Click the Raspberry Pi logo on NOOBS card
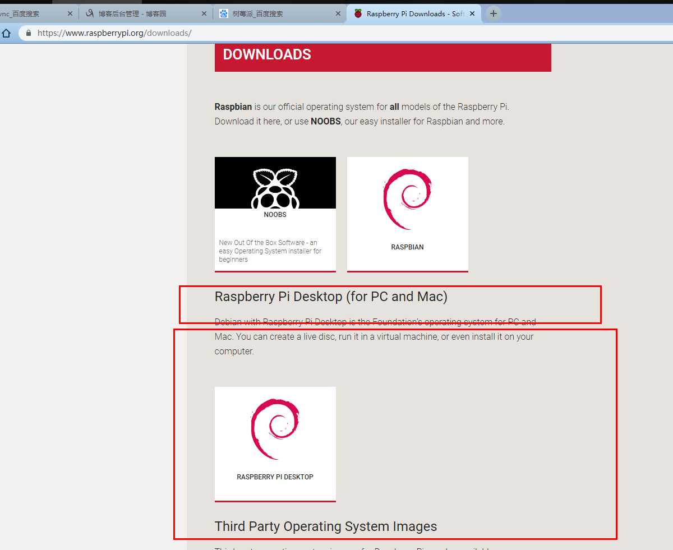Screen dimensions: 673x550 275,188
